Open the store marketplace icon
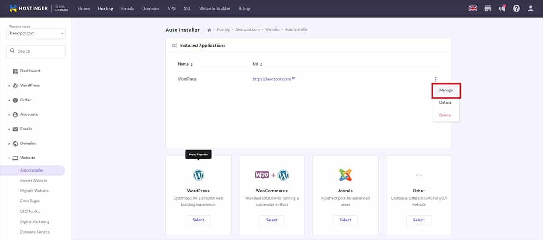Viewport: 543px width, 240px height. pos(487,9)
